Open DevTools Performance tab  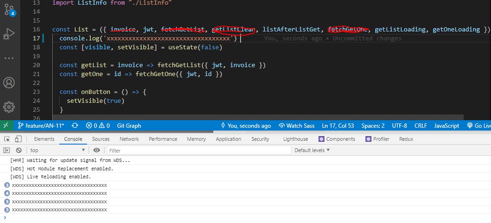(x=163, y=139)
